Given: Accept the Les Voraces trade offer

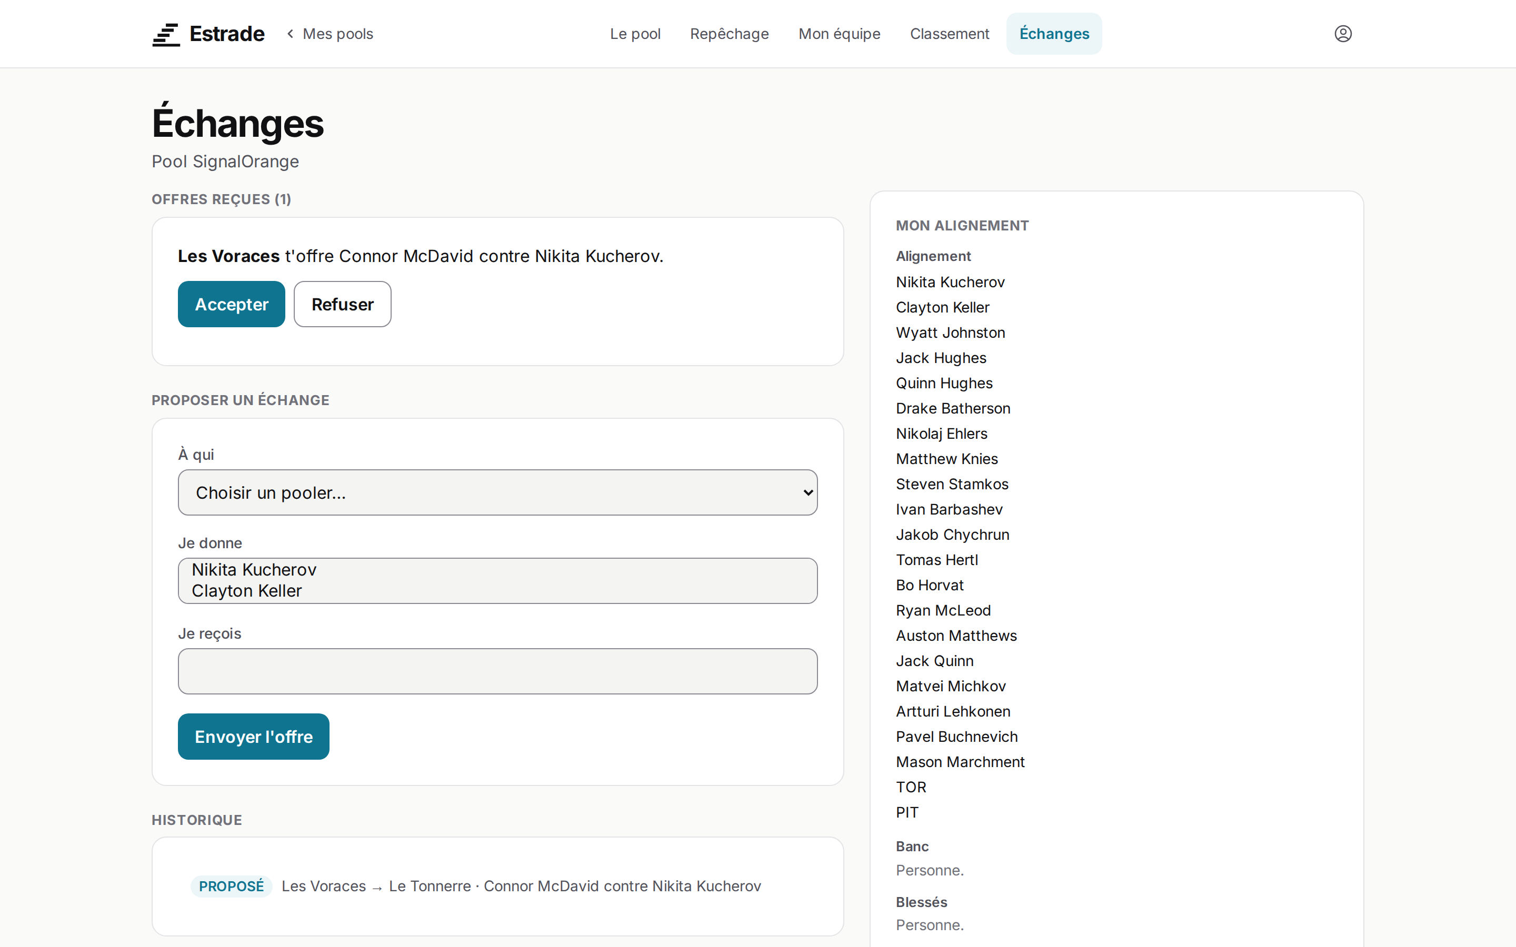Looking at the screenshot, I should (x=232, y=305).
